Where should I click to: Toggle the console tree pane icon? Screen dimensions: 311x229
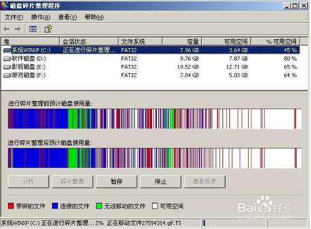pos(33,29)
